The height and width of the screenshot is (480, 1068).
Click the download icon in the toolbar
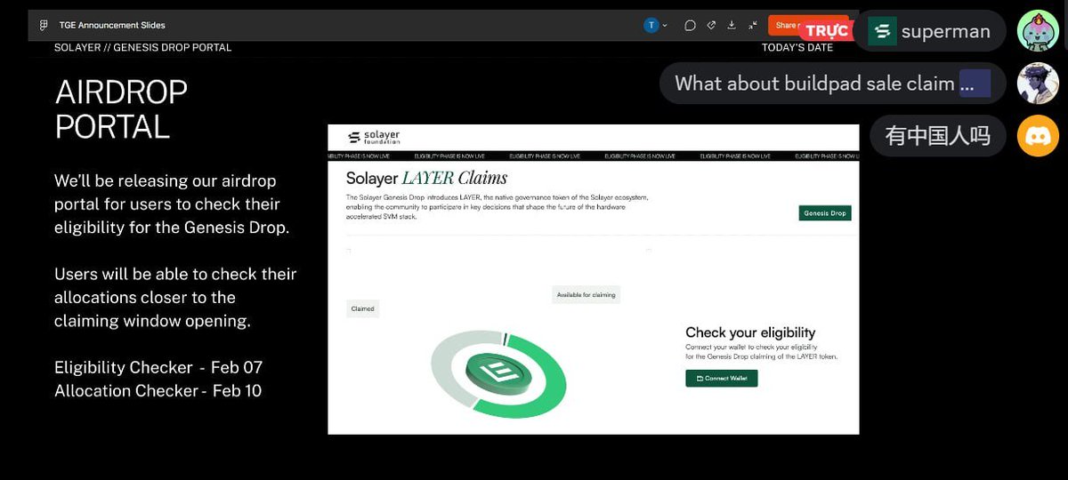click(732, 25)
